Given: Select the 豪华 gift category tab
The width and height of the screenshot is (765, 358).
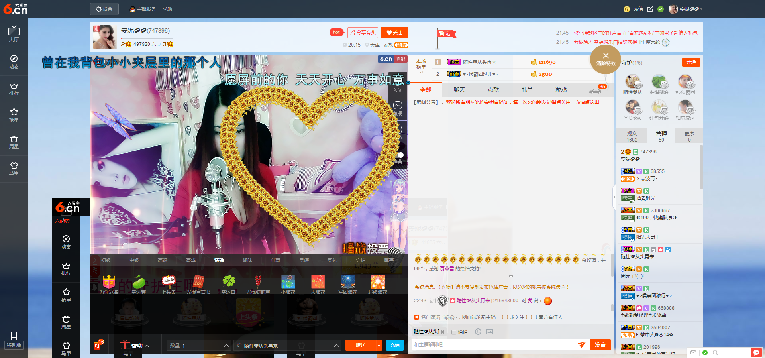Looking at the screenshot, I should [190, 260].
